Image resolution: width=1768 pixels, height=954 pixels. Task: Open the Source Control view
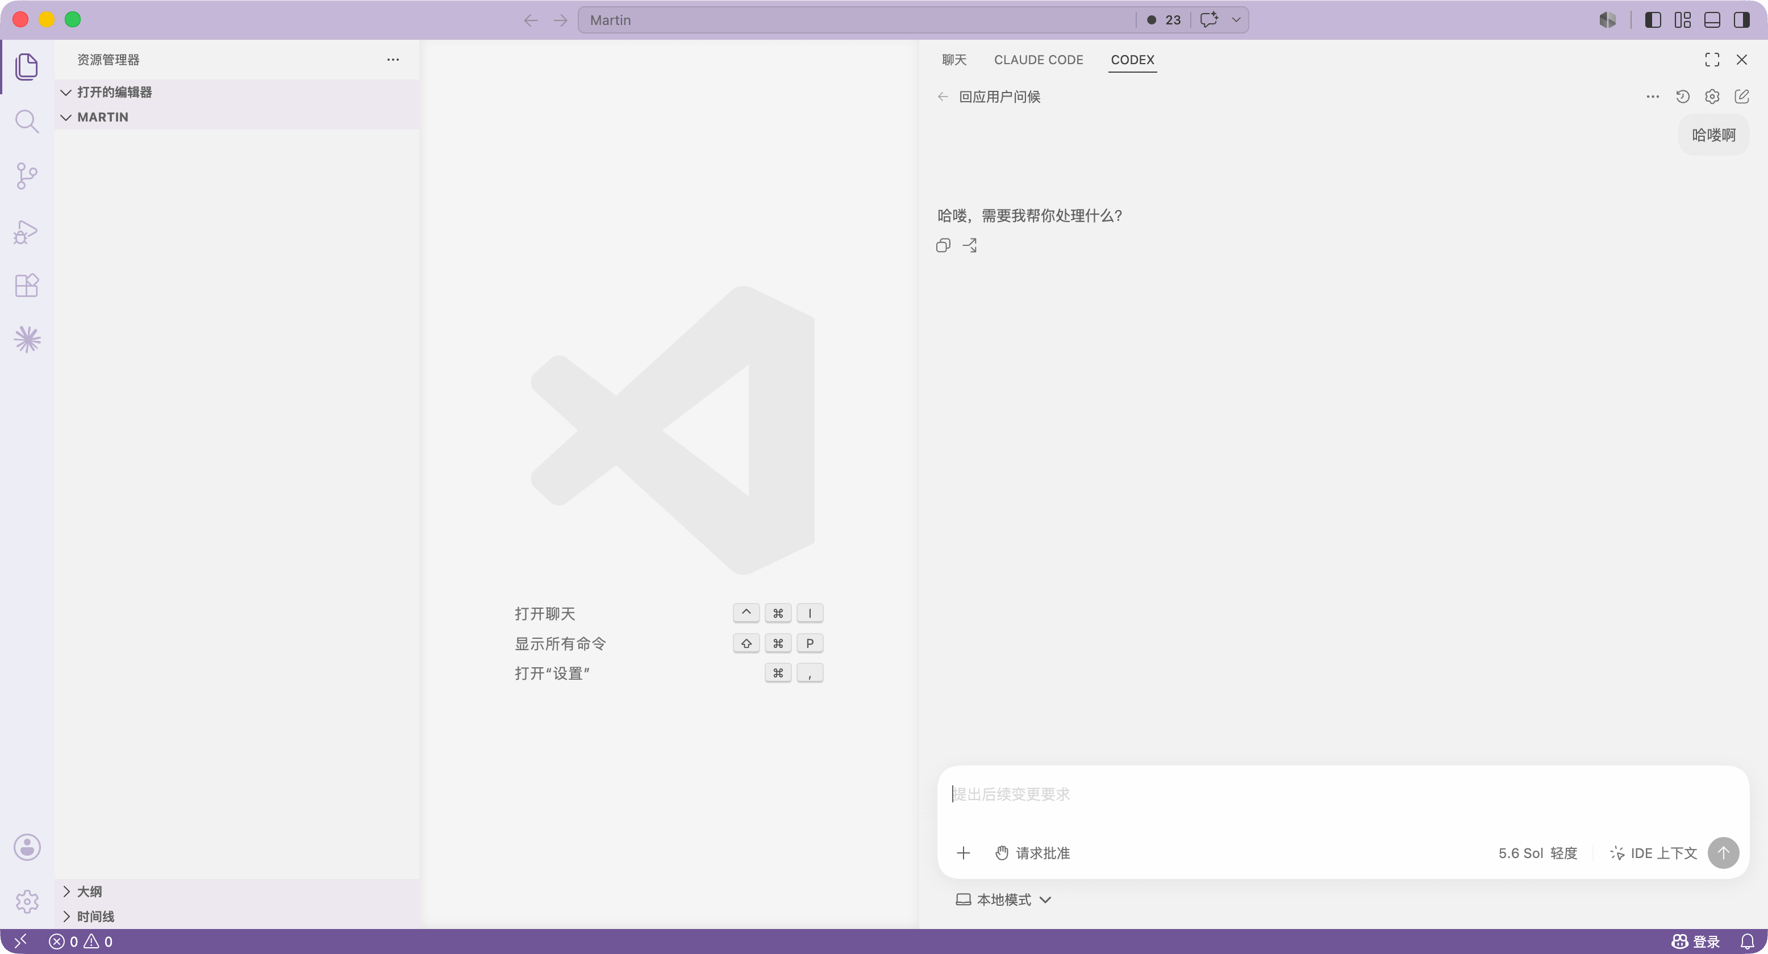pos(27,176)
